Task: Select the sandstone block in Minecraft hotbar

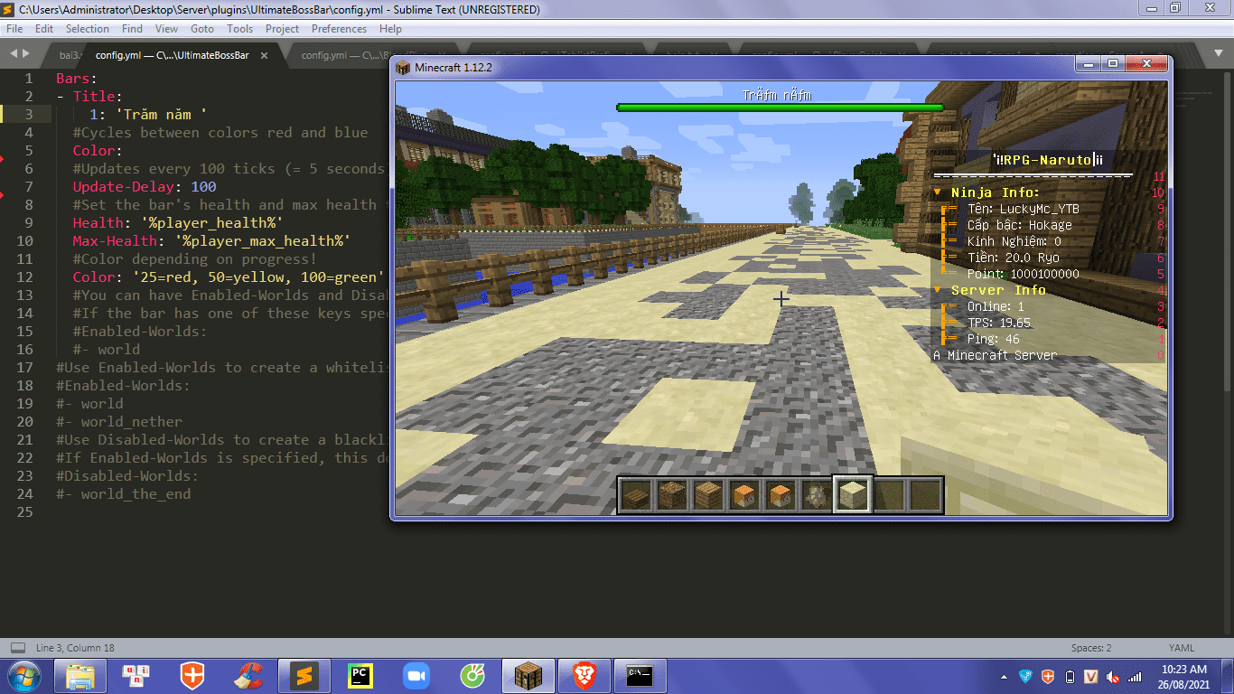Action: click(x=853, y=495)
